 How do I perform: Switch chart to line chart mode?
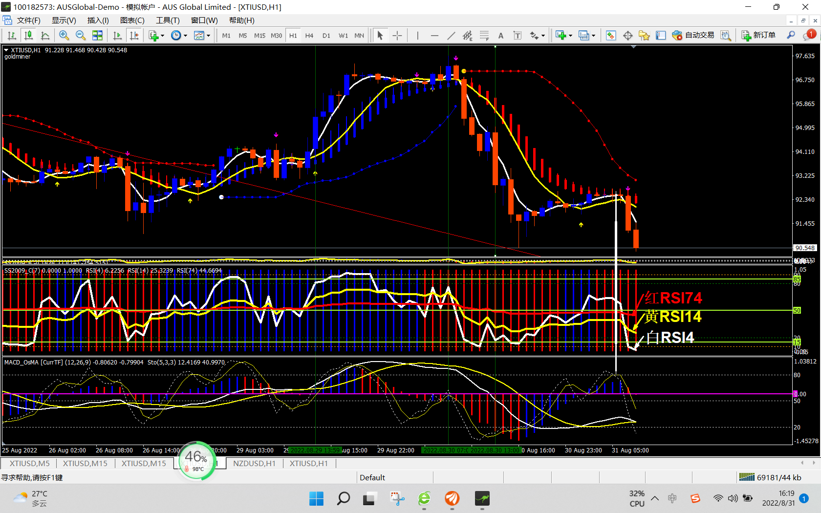(x=45, y=35)
